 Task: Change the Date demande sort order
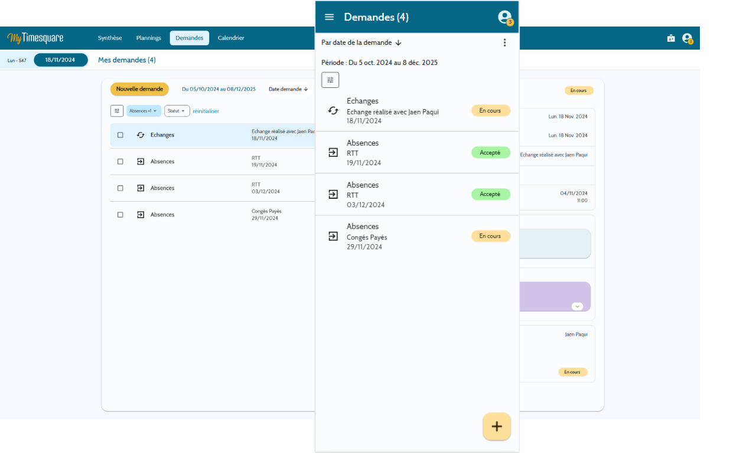tap(288, 89)
